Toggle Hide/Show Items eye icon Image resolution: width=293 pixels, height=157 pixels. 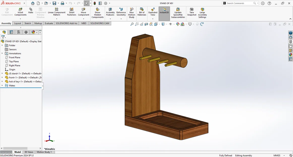pos(170,24)
